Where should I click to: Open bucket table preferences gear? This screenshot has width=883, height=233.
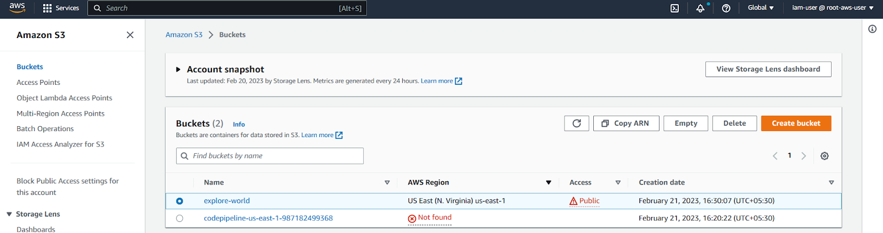pyautogui.click(x=825, y=156)
